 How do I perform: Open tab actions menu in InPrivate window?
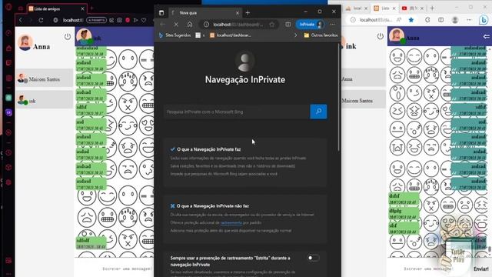pyautogui.click(x=161, y=13)
